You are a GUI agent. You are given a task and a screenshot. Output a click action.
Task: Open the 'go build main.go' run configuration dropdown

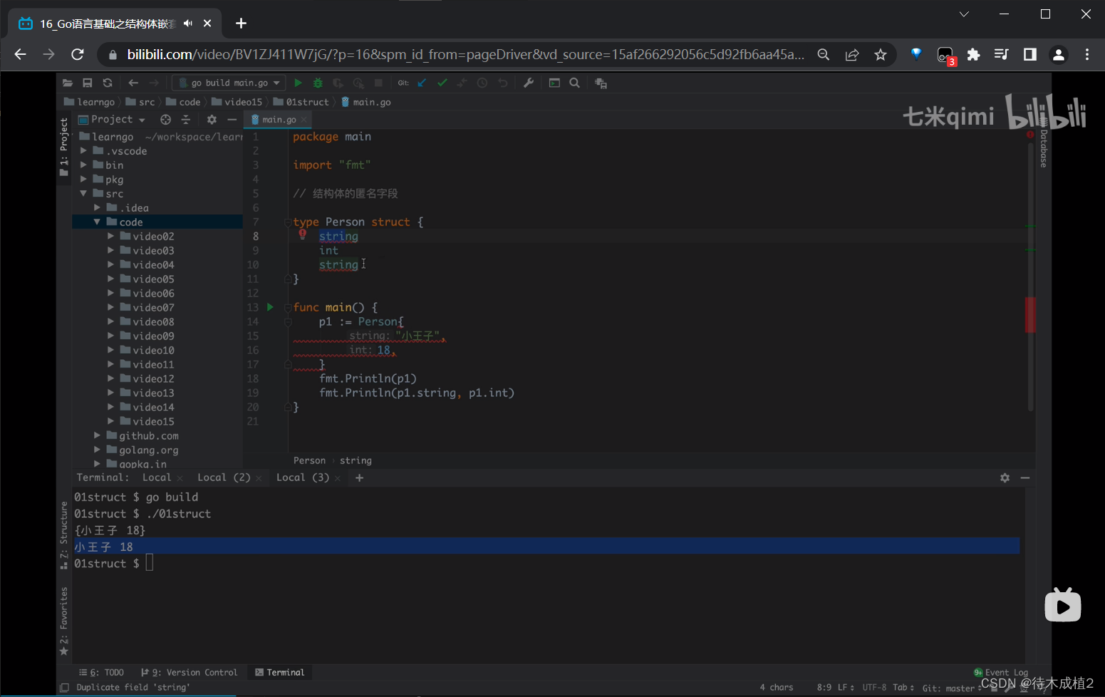point(229,83)
